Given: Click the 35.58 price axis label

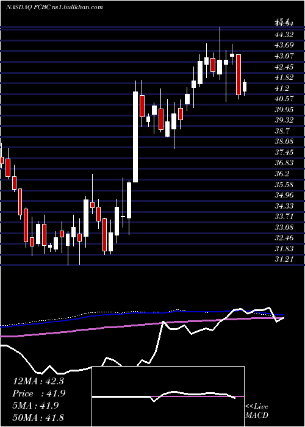Looking at the screenshot, I should click(x=284, y=184).
